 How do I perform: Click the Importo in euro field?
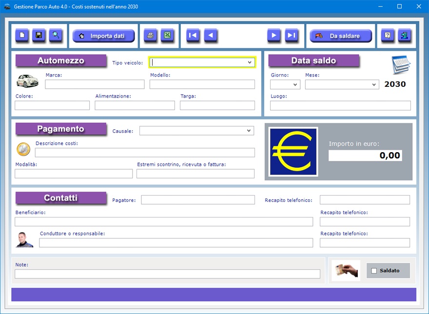[365, 156]
